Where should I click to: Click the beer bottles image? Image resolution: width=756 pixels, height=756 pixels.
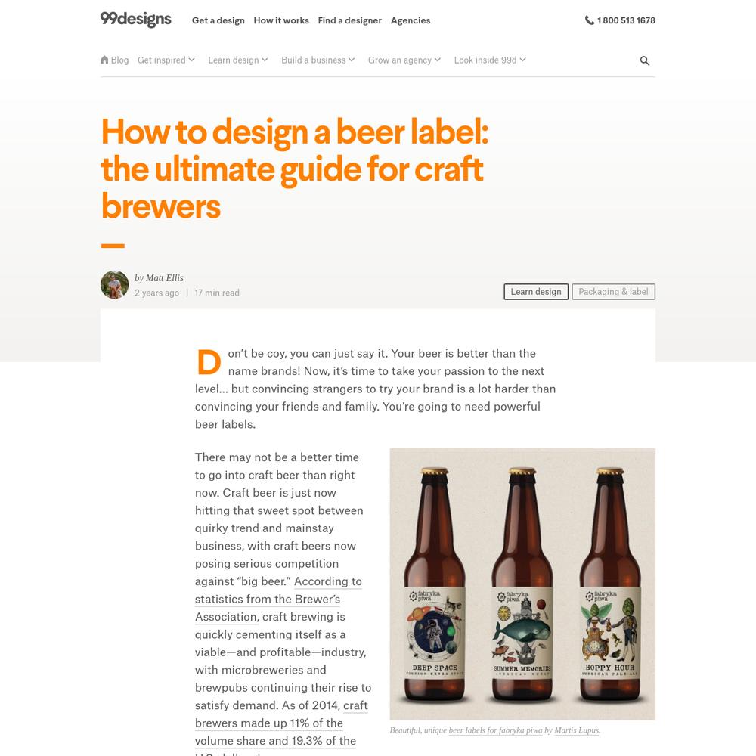point(522,584)
